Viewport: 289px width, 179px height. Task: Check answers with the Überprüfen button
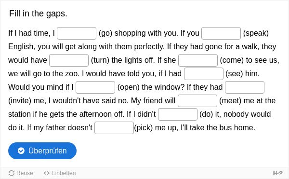tap(42, 151)
